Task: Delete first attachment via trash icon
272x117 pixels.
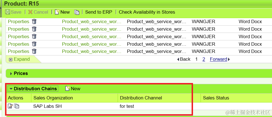Action: [34, 21]
